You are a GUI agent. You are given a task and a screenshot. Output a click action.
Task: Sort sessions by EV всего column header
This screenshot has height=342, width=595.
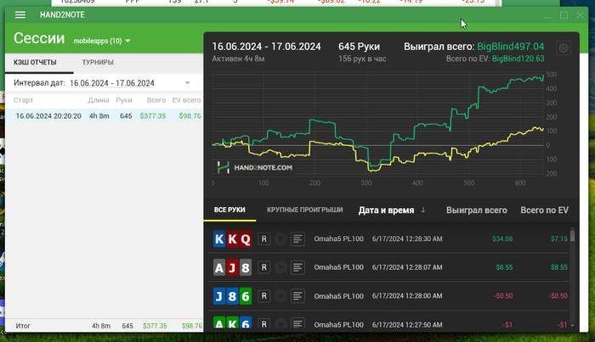186,100
